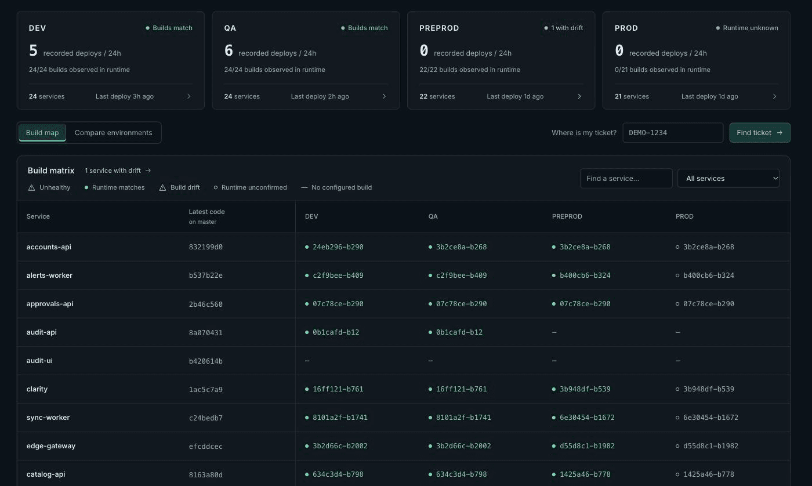Viewport: 812px width, 486px height.
Task: Click the edge-gateway service name
Action: [x=51, y=446]
